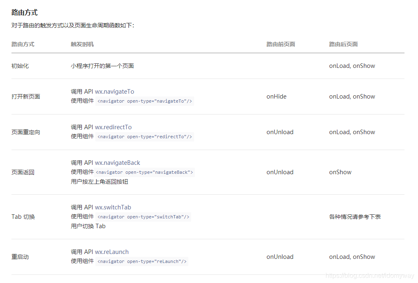Image resolution: width=418 pixels, height=283 pixels.
Task: Click onLoad, onShow in the 页面重定向 row
Action: [352, 132]
